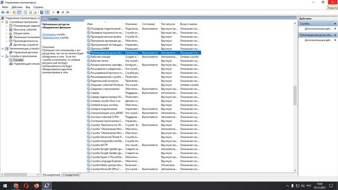Select Сетевая служба Xbox Live row
Viewport: 338px width, 190px height.
(144, 101)
